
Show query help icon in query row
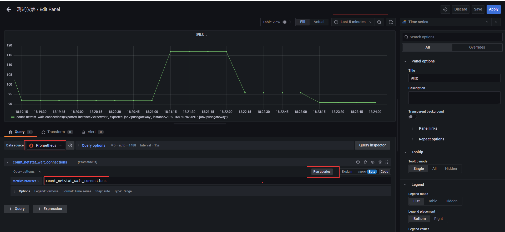click(x=358, y=162)
